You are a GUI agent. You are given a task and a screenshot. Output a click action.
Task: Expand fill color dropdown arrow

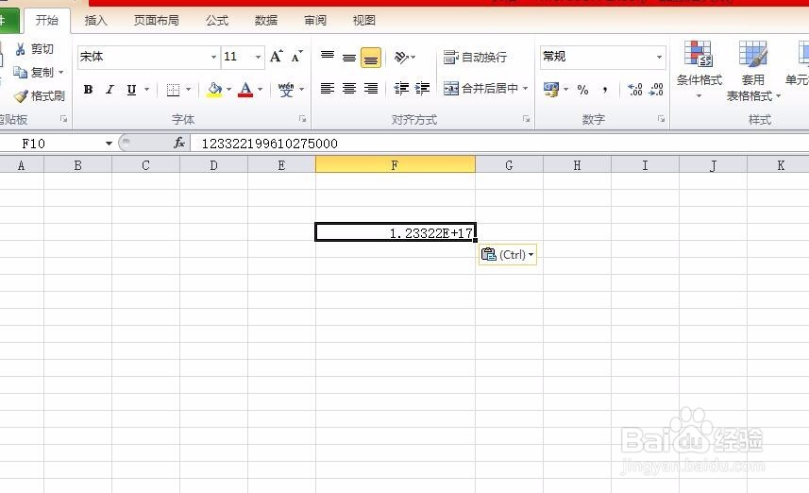228,90
